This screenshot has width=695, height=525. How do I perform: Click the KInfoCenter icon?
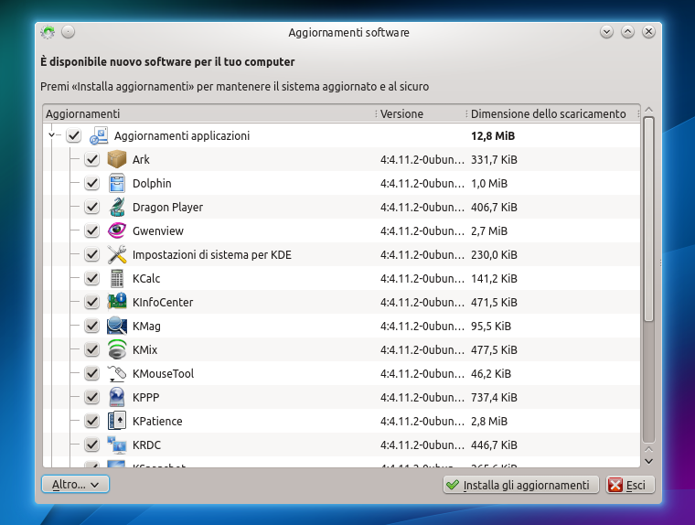click(x=117, y=302)
